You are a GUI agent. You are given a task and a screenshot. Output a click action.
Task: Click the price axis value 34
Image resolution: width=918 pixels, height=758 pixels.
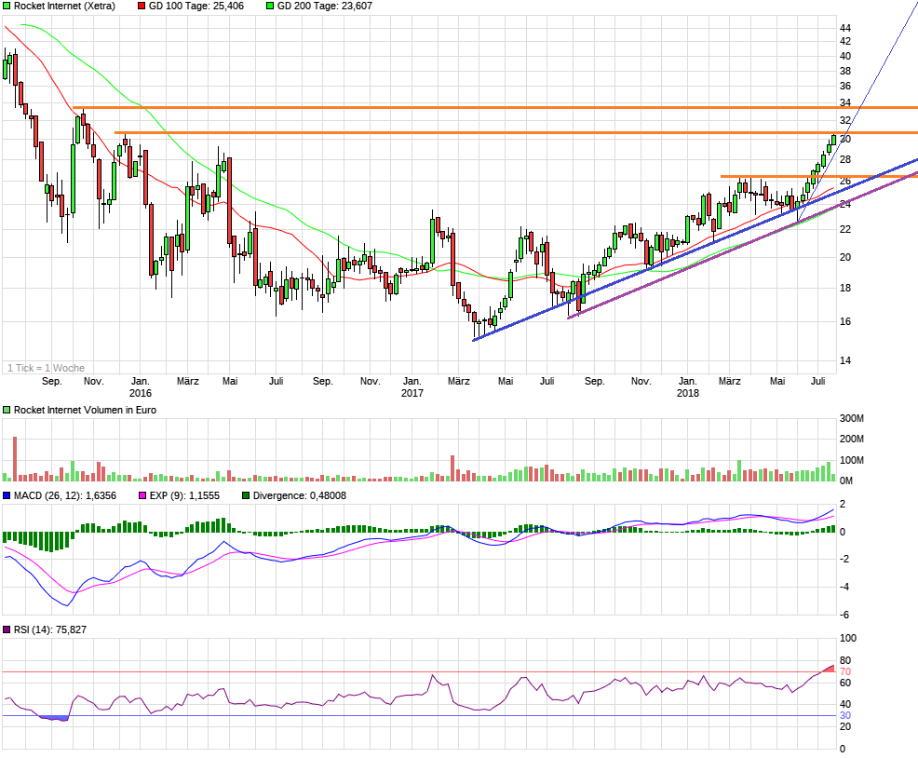coord(844,103)
